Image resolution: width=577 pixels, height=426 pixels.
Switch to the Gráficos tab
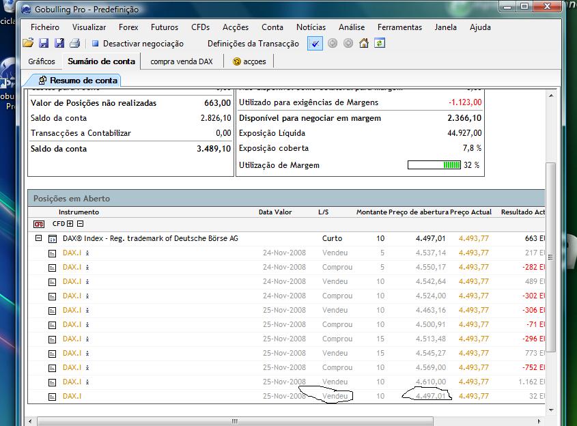42,61
